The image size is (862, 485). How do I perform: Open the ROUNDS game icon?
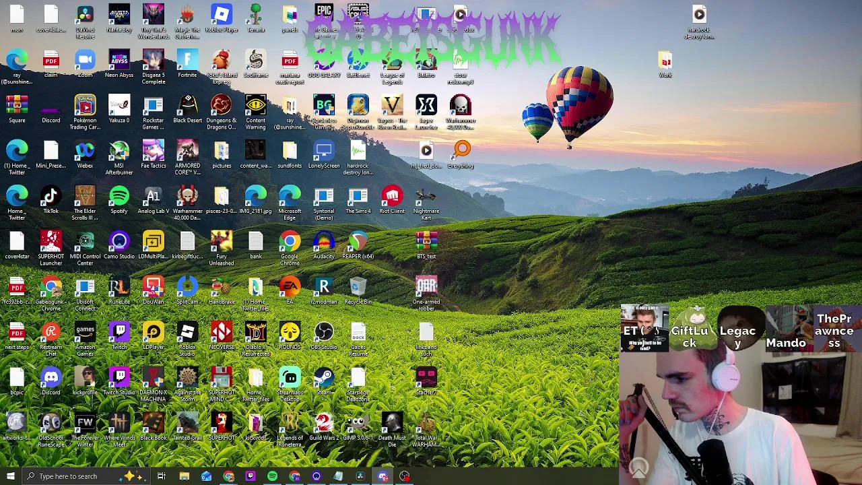click(290, 336)
